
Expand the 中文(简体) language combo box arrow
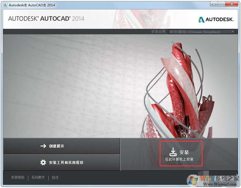[x=232, y=31]
